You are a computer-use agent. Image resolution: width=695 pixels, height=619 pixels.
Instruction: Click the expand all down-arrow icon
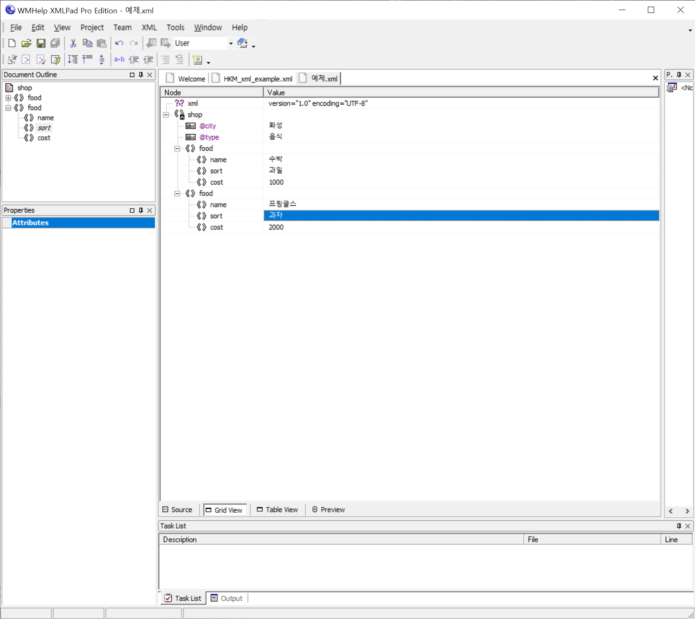[x=73, y=60]
